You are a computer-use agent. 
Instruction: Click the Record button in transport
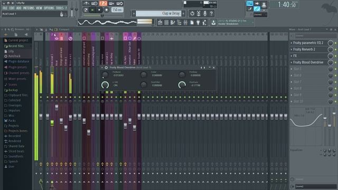107,9
